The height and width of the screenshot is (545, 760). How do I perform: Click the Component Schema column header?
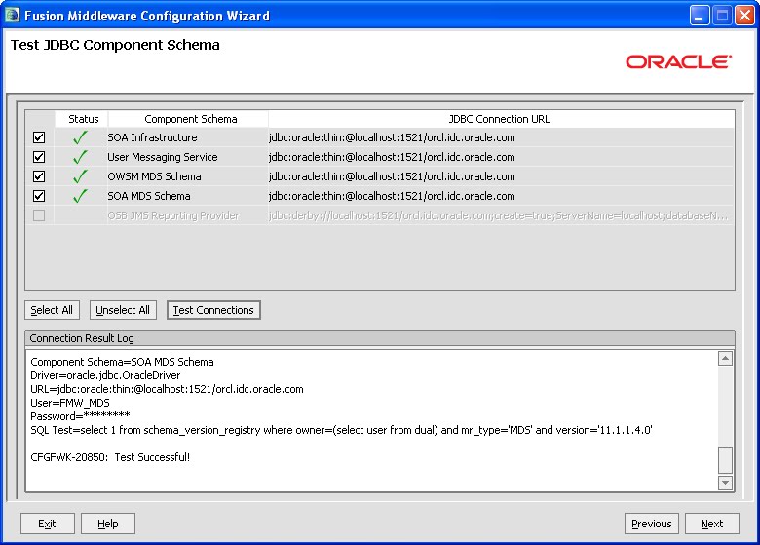pos(188,119)
